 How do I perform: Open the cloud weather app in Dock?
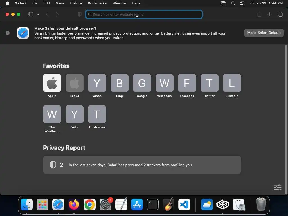[207, 204]
